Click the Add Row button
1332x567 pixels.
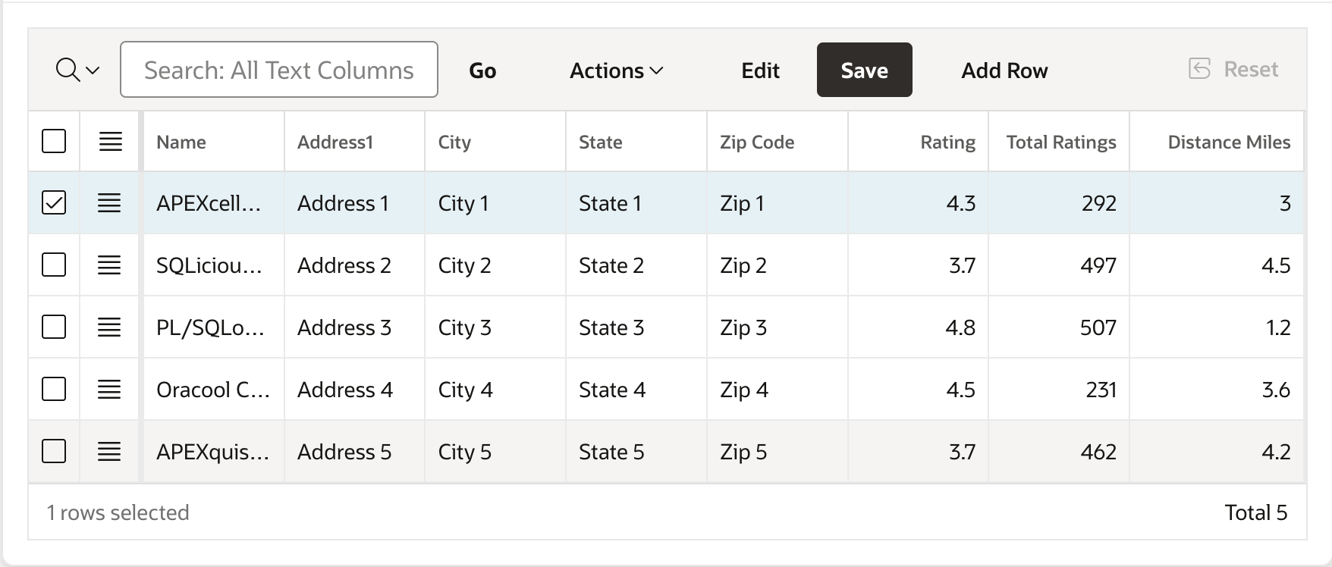pyautogui.click(x=1004, y=70)
